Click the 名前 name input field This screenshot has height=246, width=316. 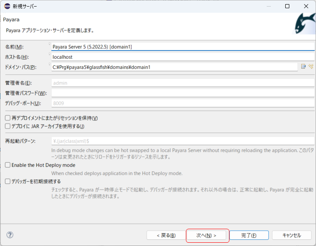coord(183,46)
